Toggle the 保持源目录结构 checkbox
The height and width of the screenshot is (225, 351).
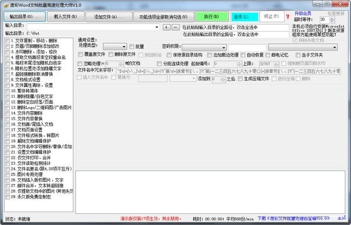click(169, 55)
